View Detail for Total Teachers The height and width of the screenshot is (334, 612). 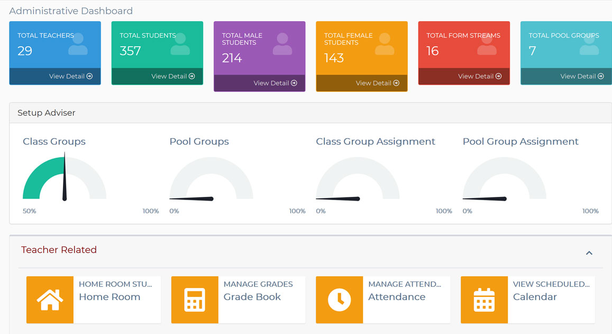click(x=70, y=76)
